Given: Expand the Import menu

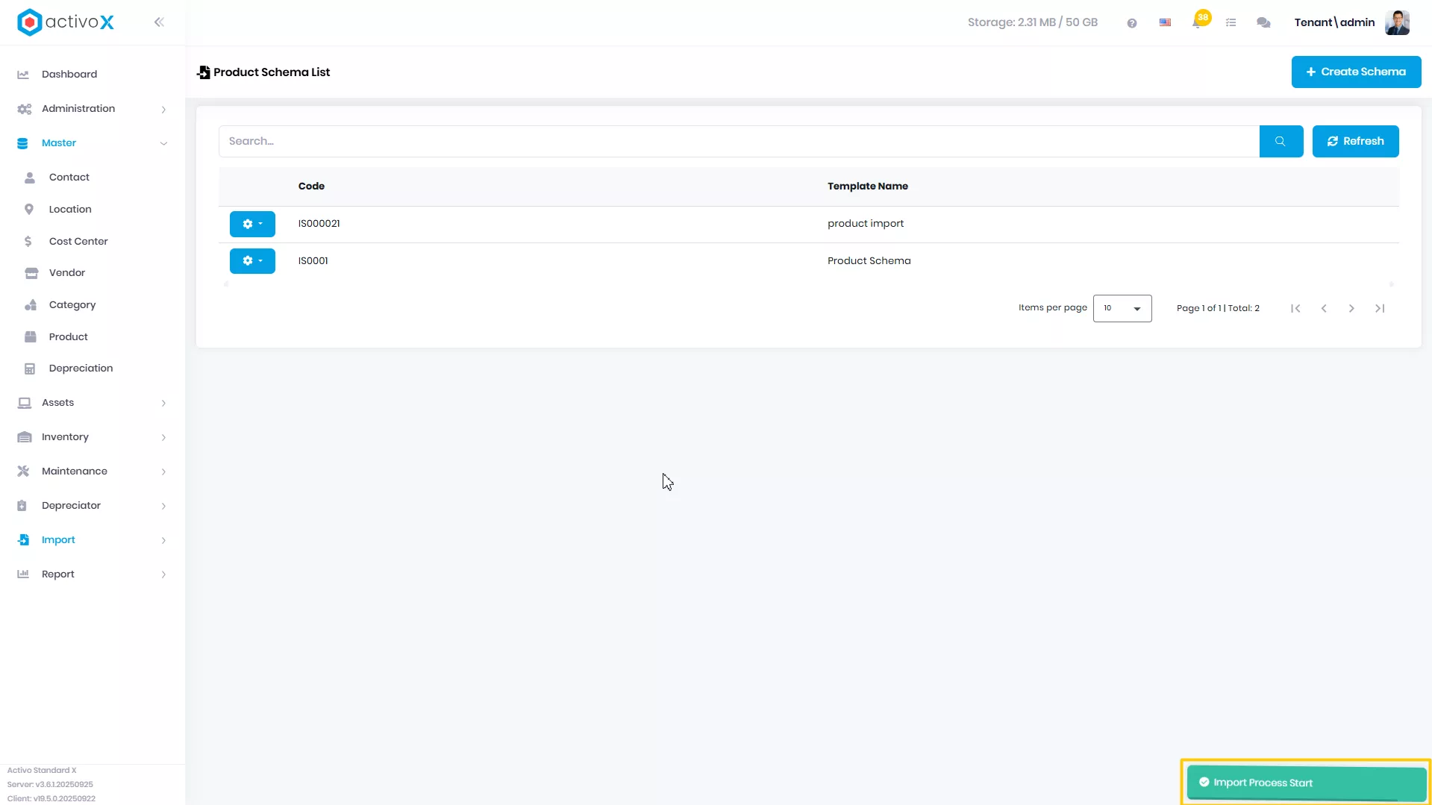Looking at the screenshot, I should (93, 539).
